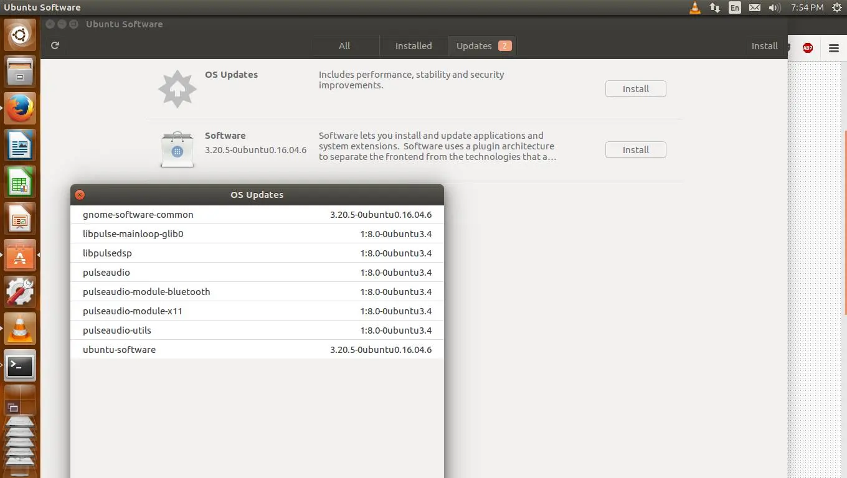847x478 pixels.
Task: Select the pulseaudio package name
Action: tap(106, 273)
